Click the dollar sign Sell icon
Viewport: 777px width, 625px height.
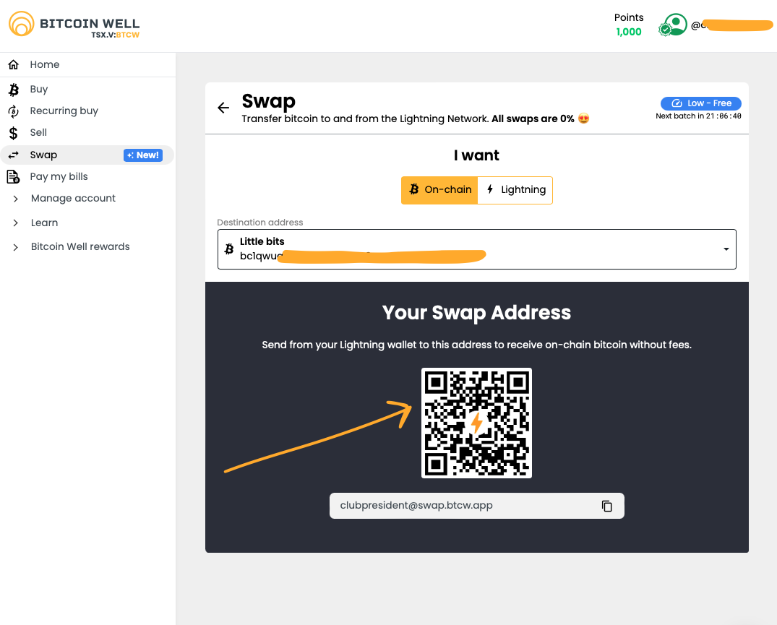click(x=13, y=133)
